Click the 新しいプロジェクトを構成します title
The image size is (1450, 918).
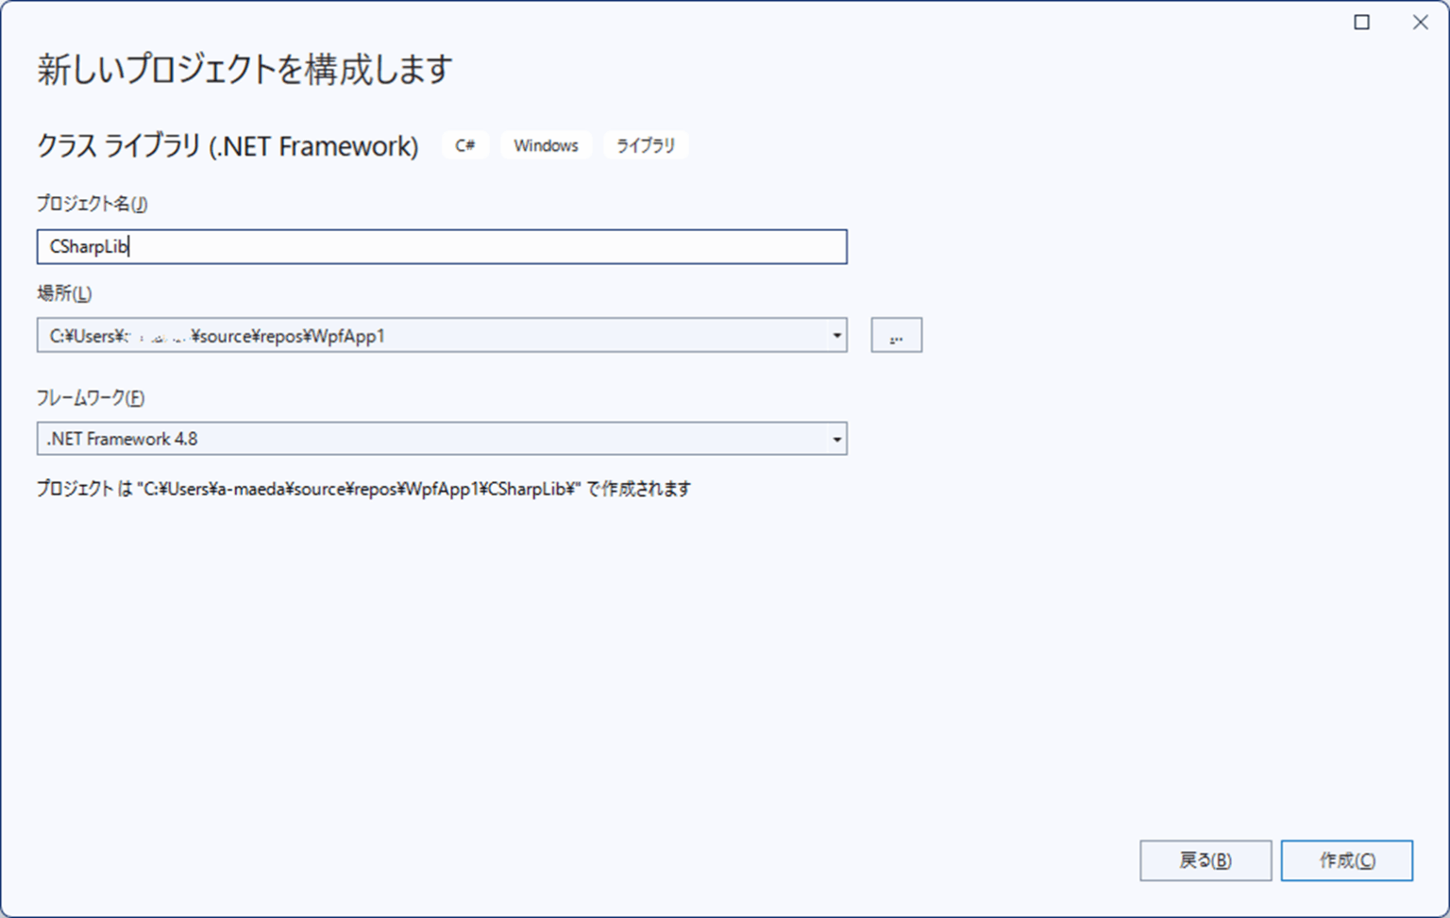point(244,68)
